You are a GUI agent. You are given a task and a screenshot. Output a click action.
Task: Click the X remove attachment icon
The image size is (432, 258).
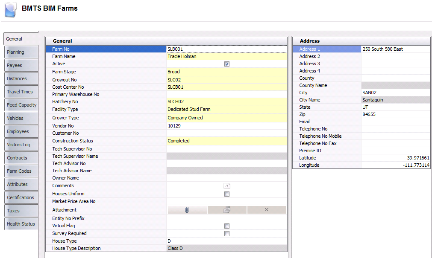pos(266,210)
